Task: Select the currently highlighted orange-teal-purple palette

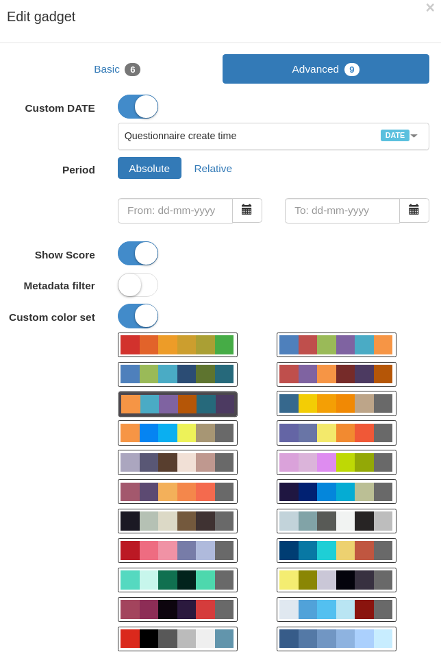Action: pos(178,404)
